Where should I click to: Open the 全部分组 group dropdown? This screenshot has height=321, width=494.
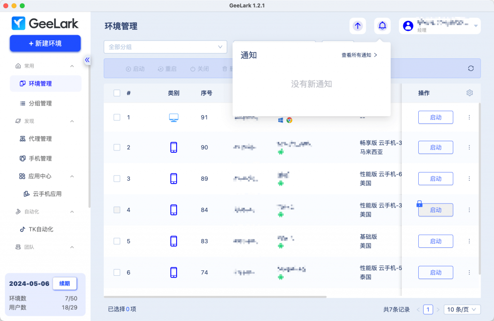165,47
